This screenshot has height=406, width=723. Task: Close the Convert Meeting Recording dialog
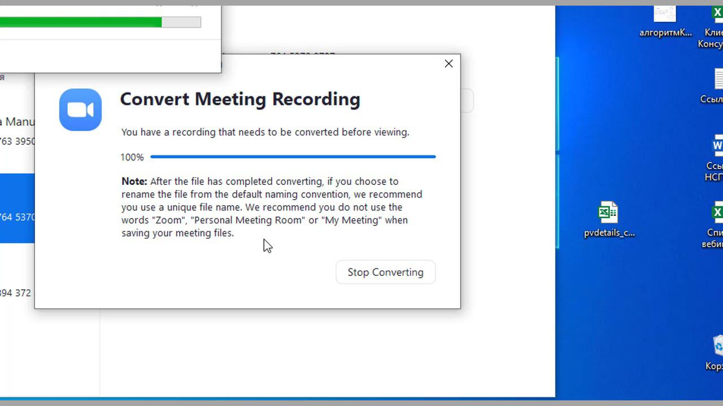(448, 64)
